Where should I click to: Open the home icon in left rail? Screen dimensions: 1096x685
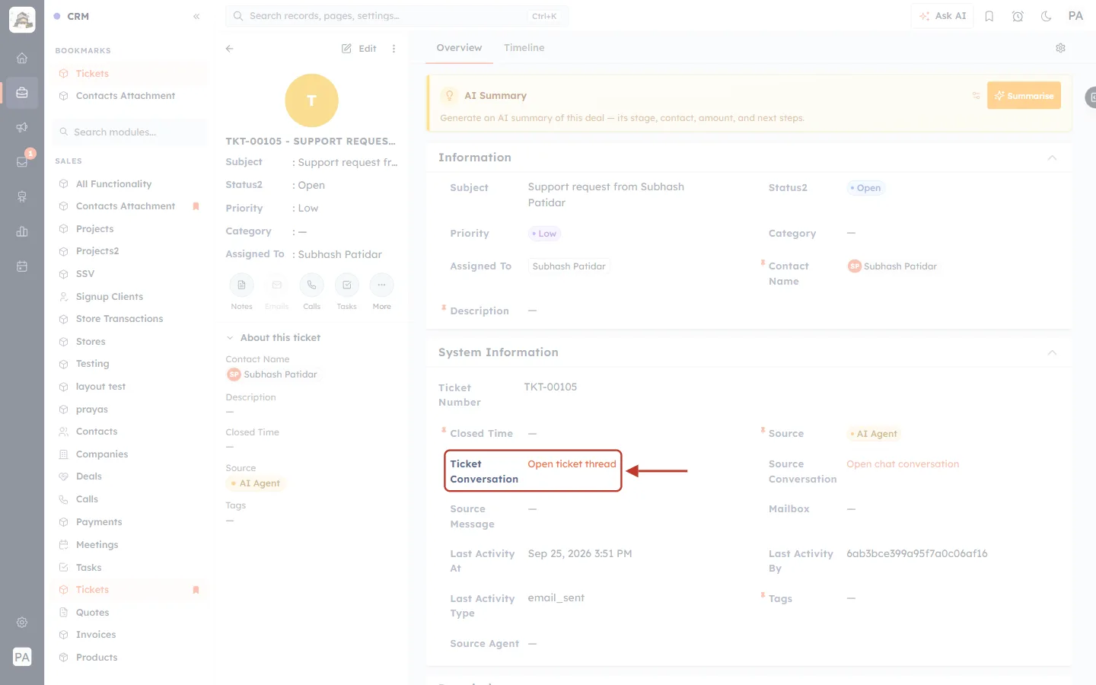pos(22,58)
